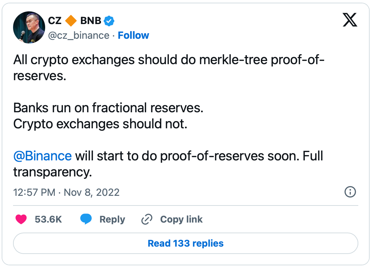Click the chain link copy icon
Viewport: 373px width, 270px height.
[x=147, y=219]
